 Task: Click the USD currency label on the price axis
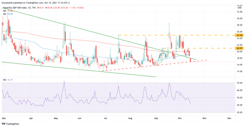tap(240, 8)
